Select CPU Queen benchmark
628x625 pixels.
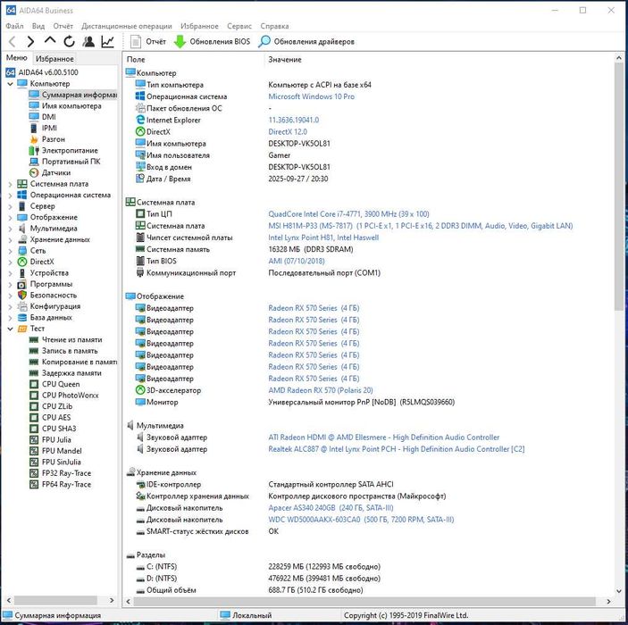click(x=61, y=384)
